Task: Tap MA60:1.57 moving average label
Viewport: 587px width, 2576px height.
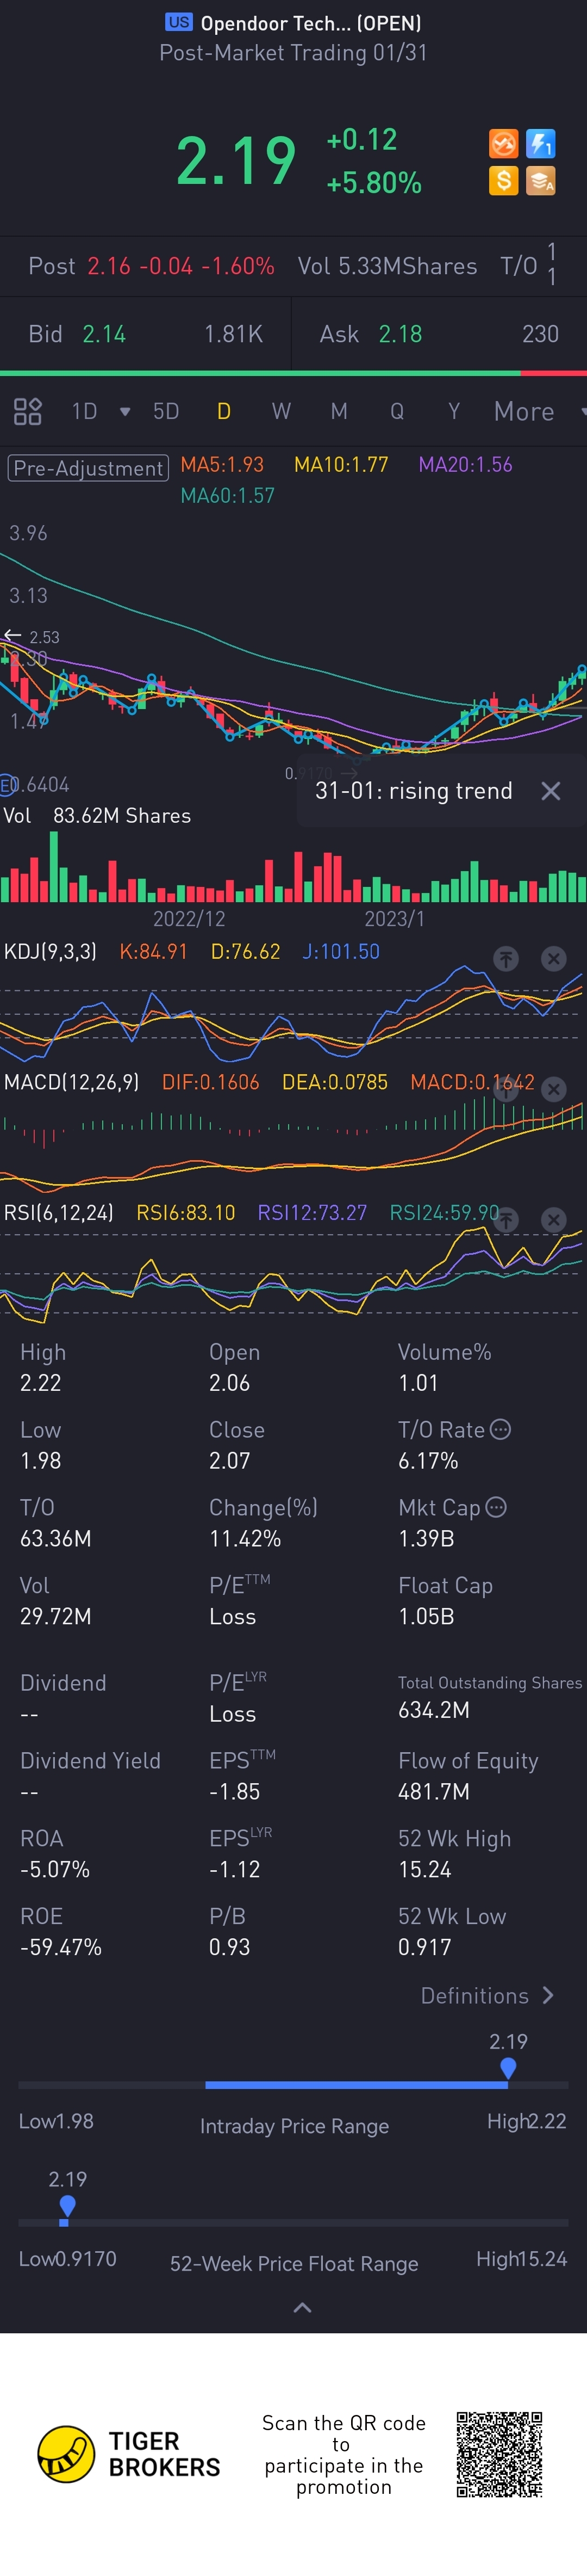Action: click(x=227, y=495)
